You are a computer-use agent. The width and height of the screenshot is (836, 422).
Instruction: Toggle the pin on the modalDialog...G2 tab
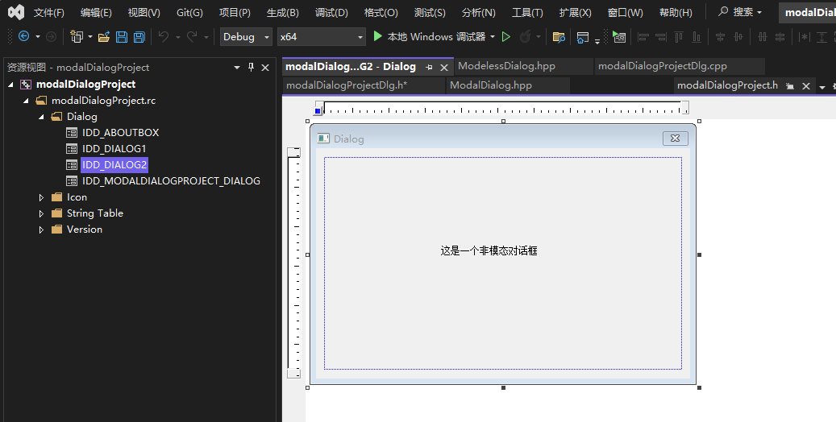[x=429, y=67]
